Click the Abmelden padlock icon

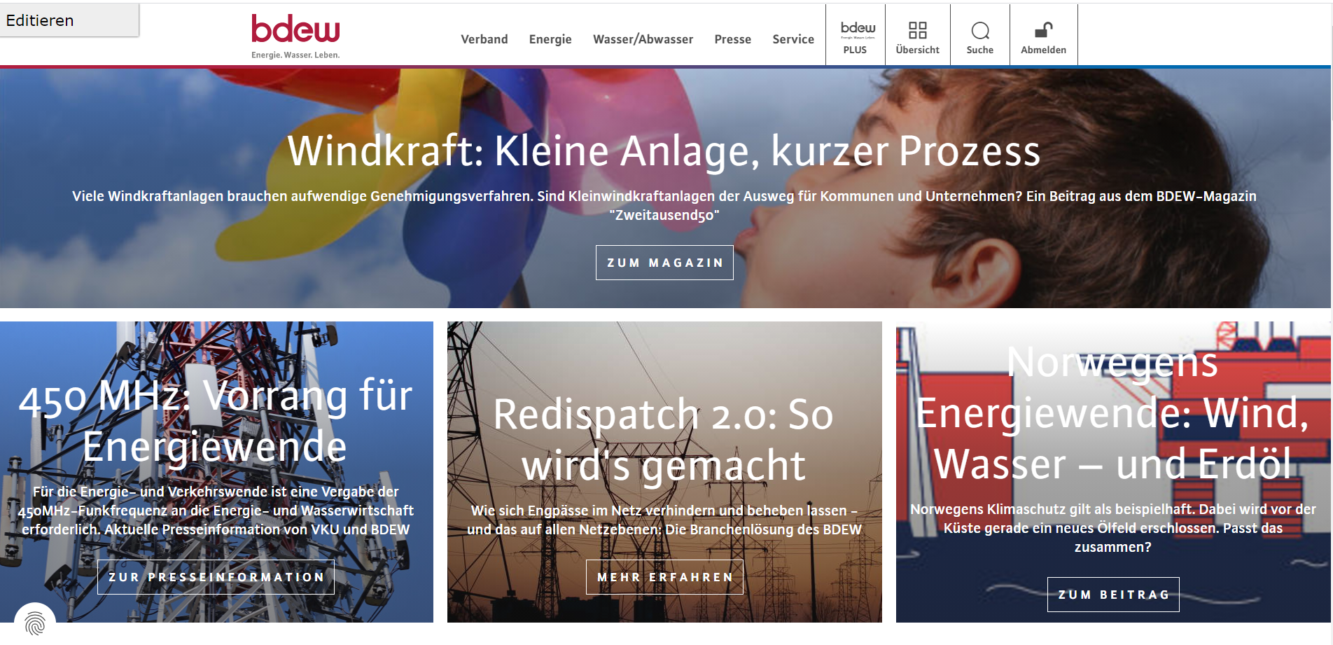tap(1044, 29)
